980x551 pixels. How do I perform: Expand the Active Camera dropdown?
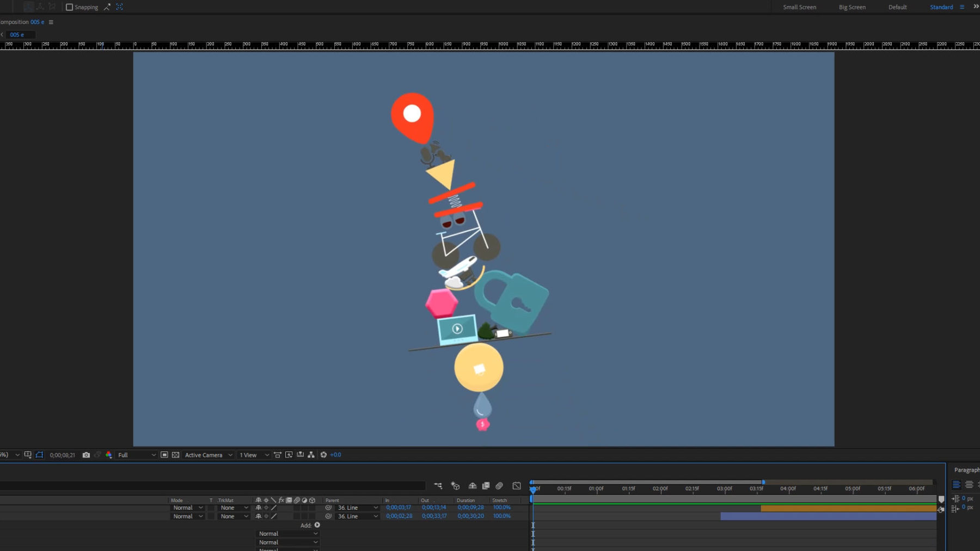tap(209, 455)
